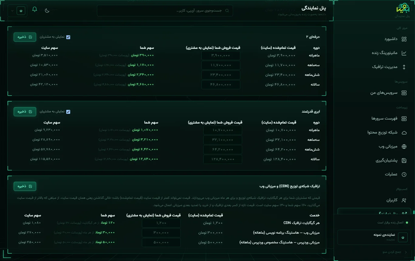Click فهرست سرورها server icon
The height and width of the screenshot is (261, 415).
click(x=404, y=119)
